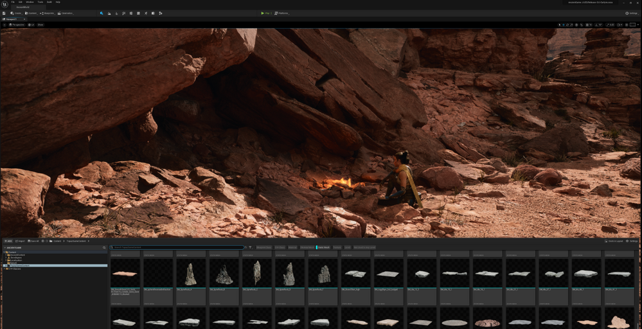Screen dimensions: 642x329
Task: Choose the select objects cursor tool in the viewport
Action: tap(559, 24)
